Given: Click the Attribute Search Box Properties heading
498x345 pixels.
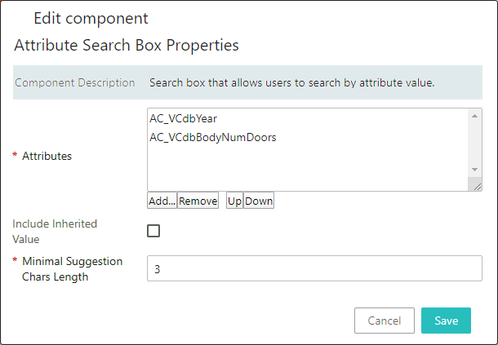Looking at the screenshot, I should [x=127, y=45].
